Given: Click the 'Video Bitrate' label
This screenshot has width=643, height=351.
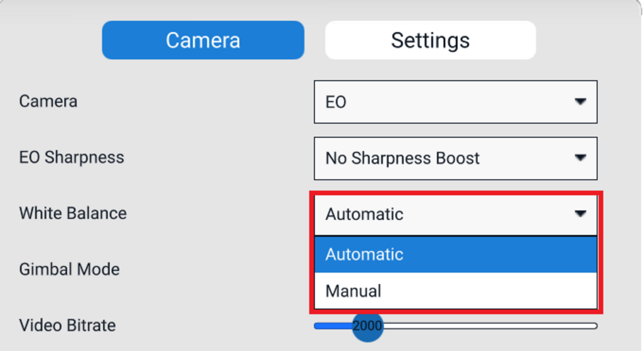Looking at the screenshot, I should [x=67, y=326].
